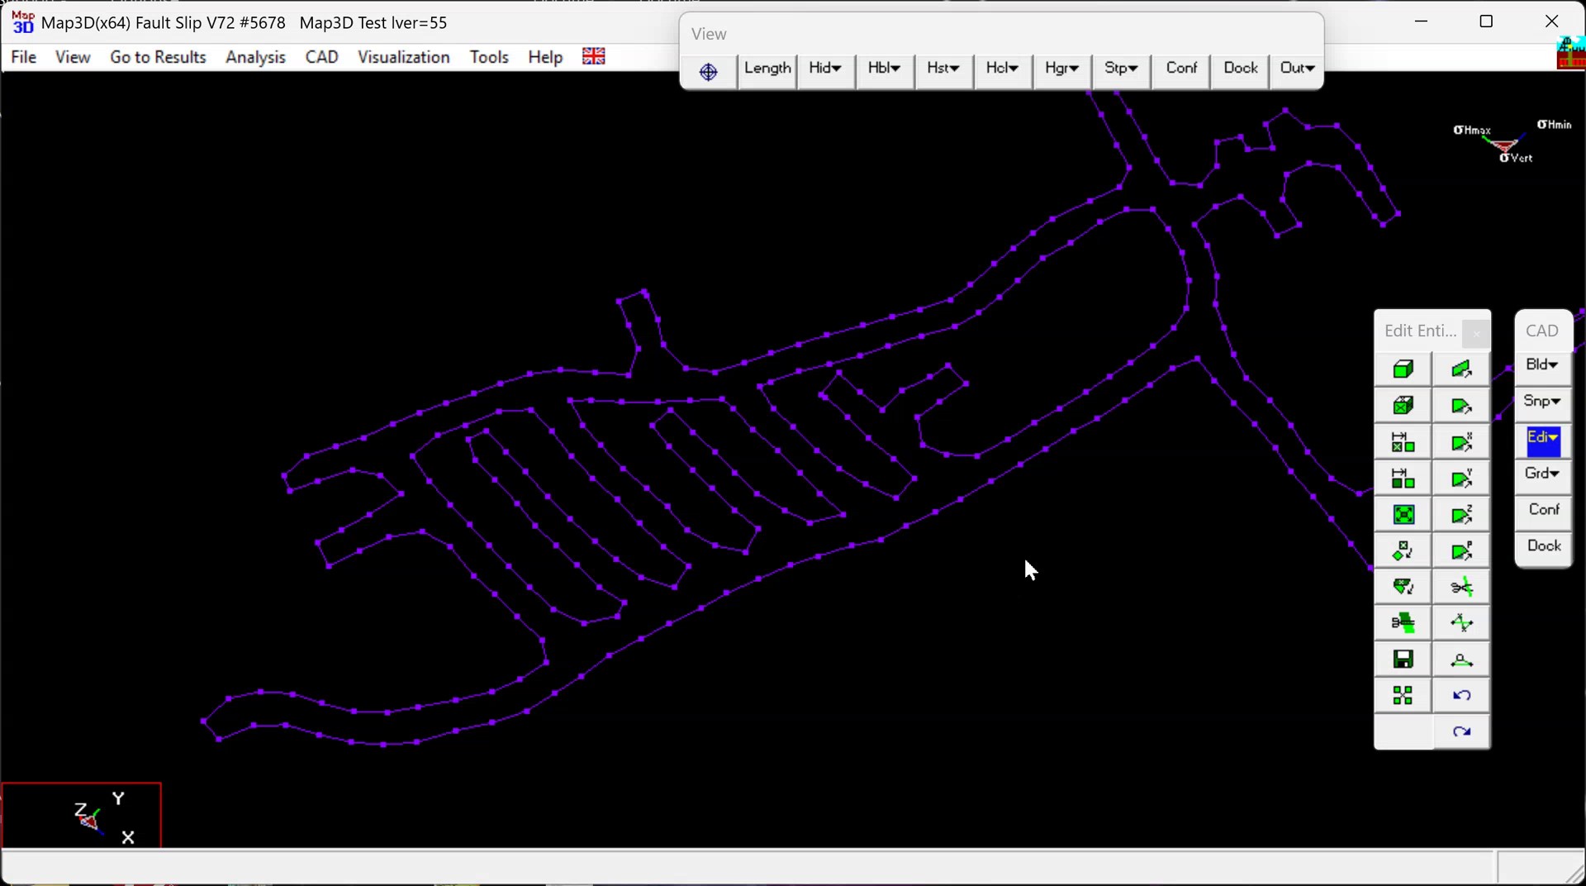Image resolution: width=1586 pixels, height=886 pixels.
Task: Toggle the highlighted Edi button in CAD panel
Action: [1542, 438]
